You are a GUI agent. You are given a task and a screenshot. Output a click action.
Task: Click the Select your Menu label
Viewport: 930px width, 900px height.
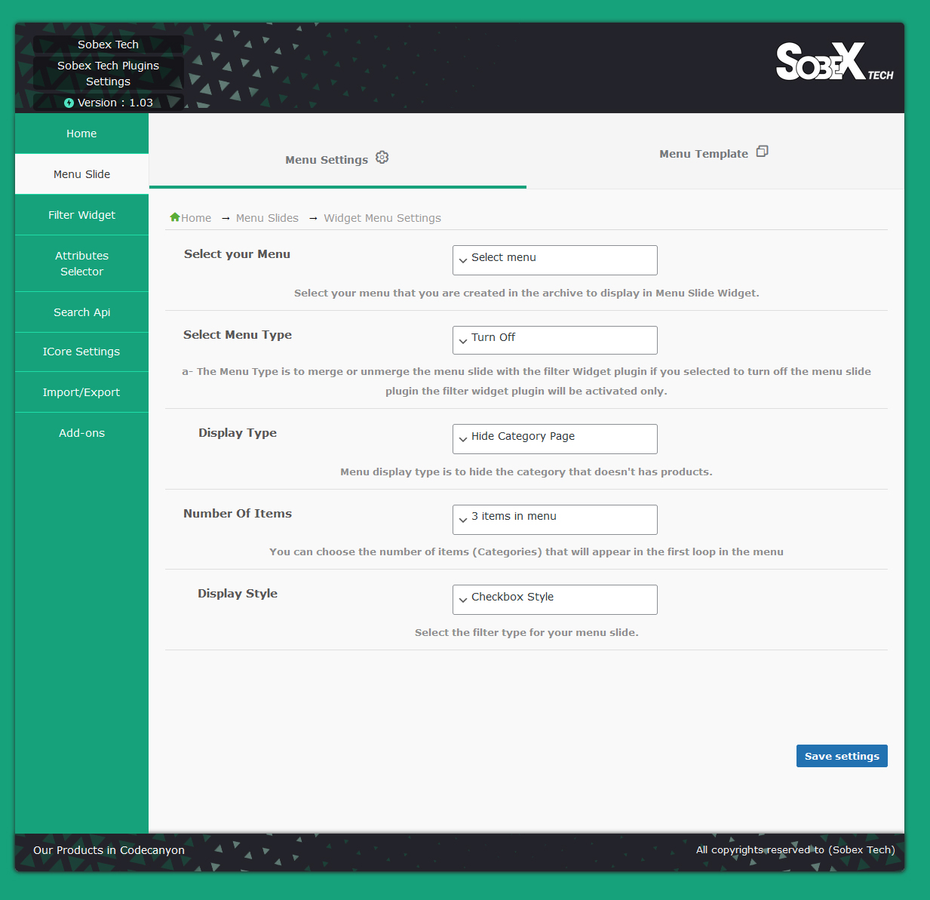[x=237, y=254]
